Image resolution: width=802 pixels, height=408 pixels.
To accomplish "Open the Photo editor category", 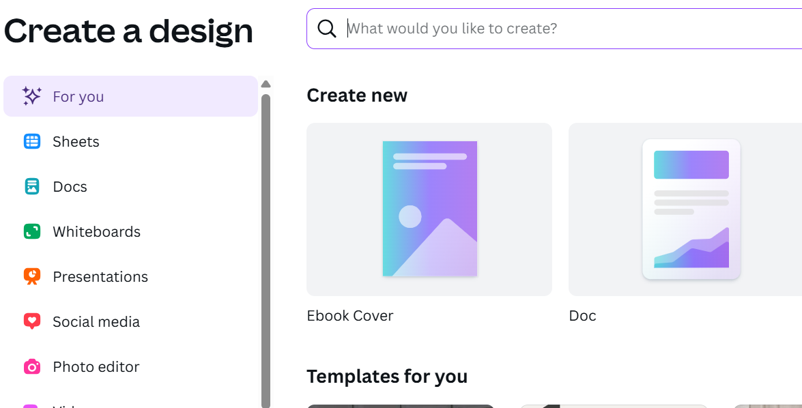I will 96,367.
